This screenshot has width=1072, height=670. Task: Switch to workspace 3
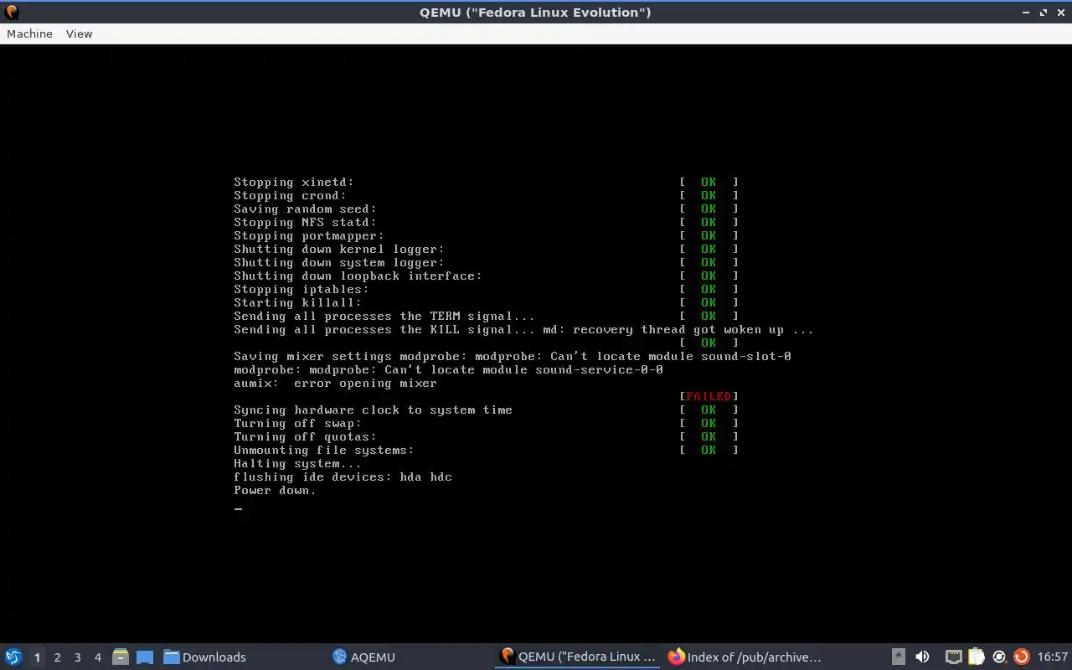pyautogui.click(x=77, y=657)
